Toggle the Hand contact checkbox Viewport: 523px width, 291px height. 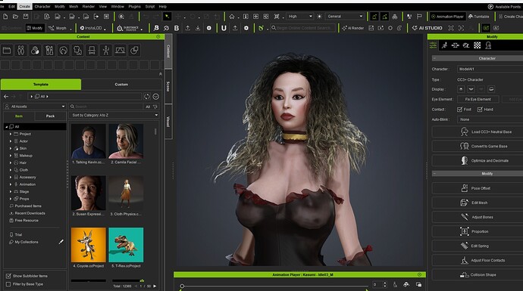coord(480,110)
